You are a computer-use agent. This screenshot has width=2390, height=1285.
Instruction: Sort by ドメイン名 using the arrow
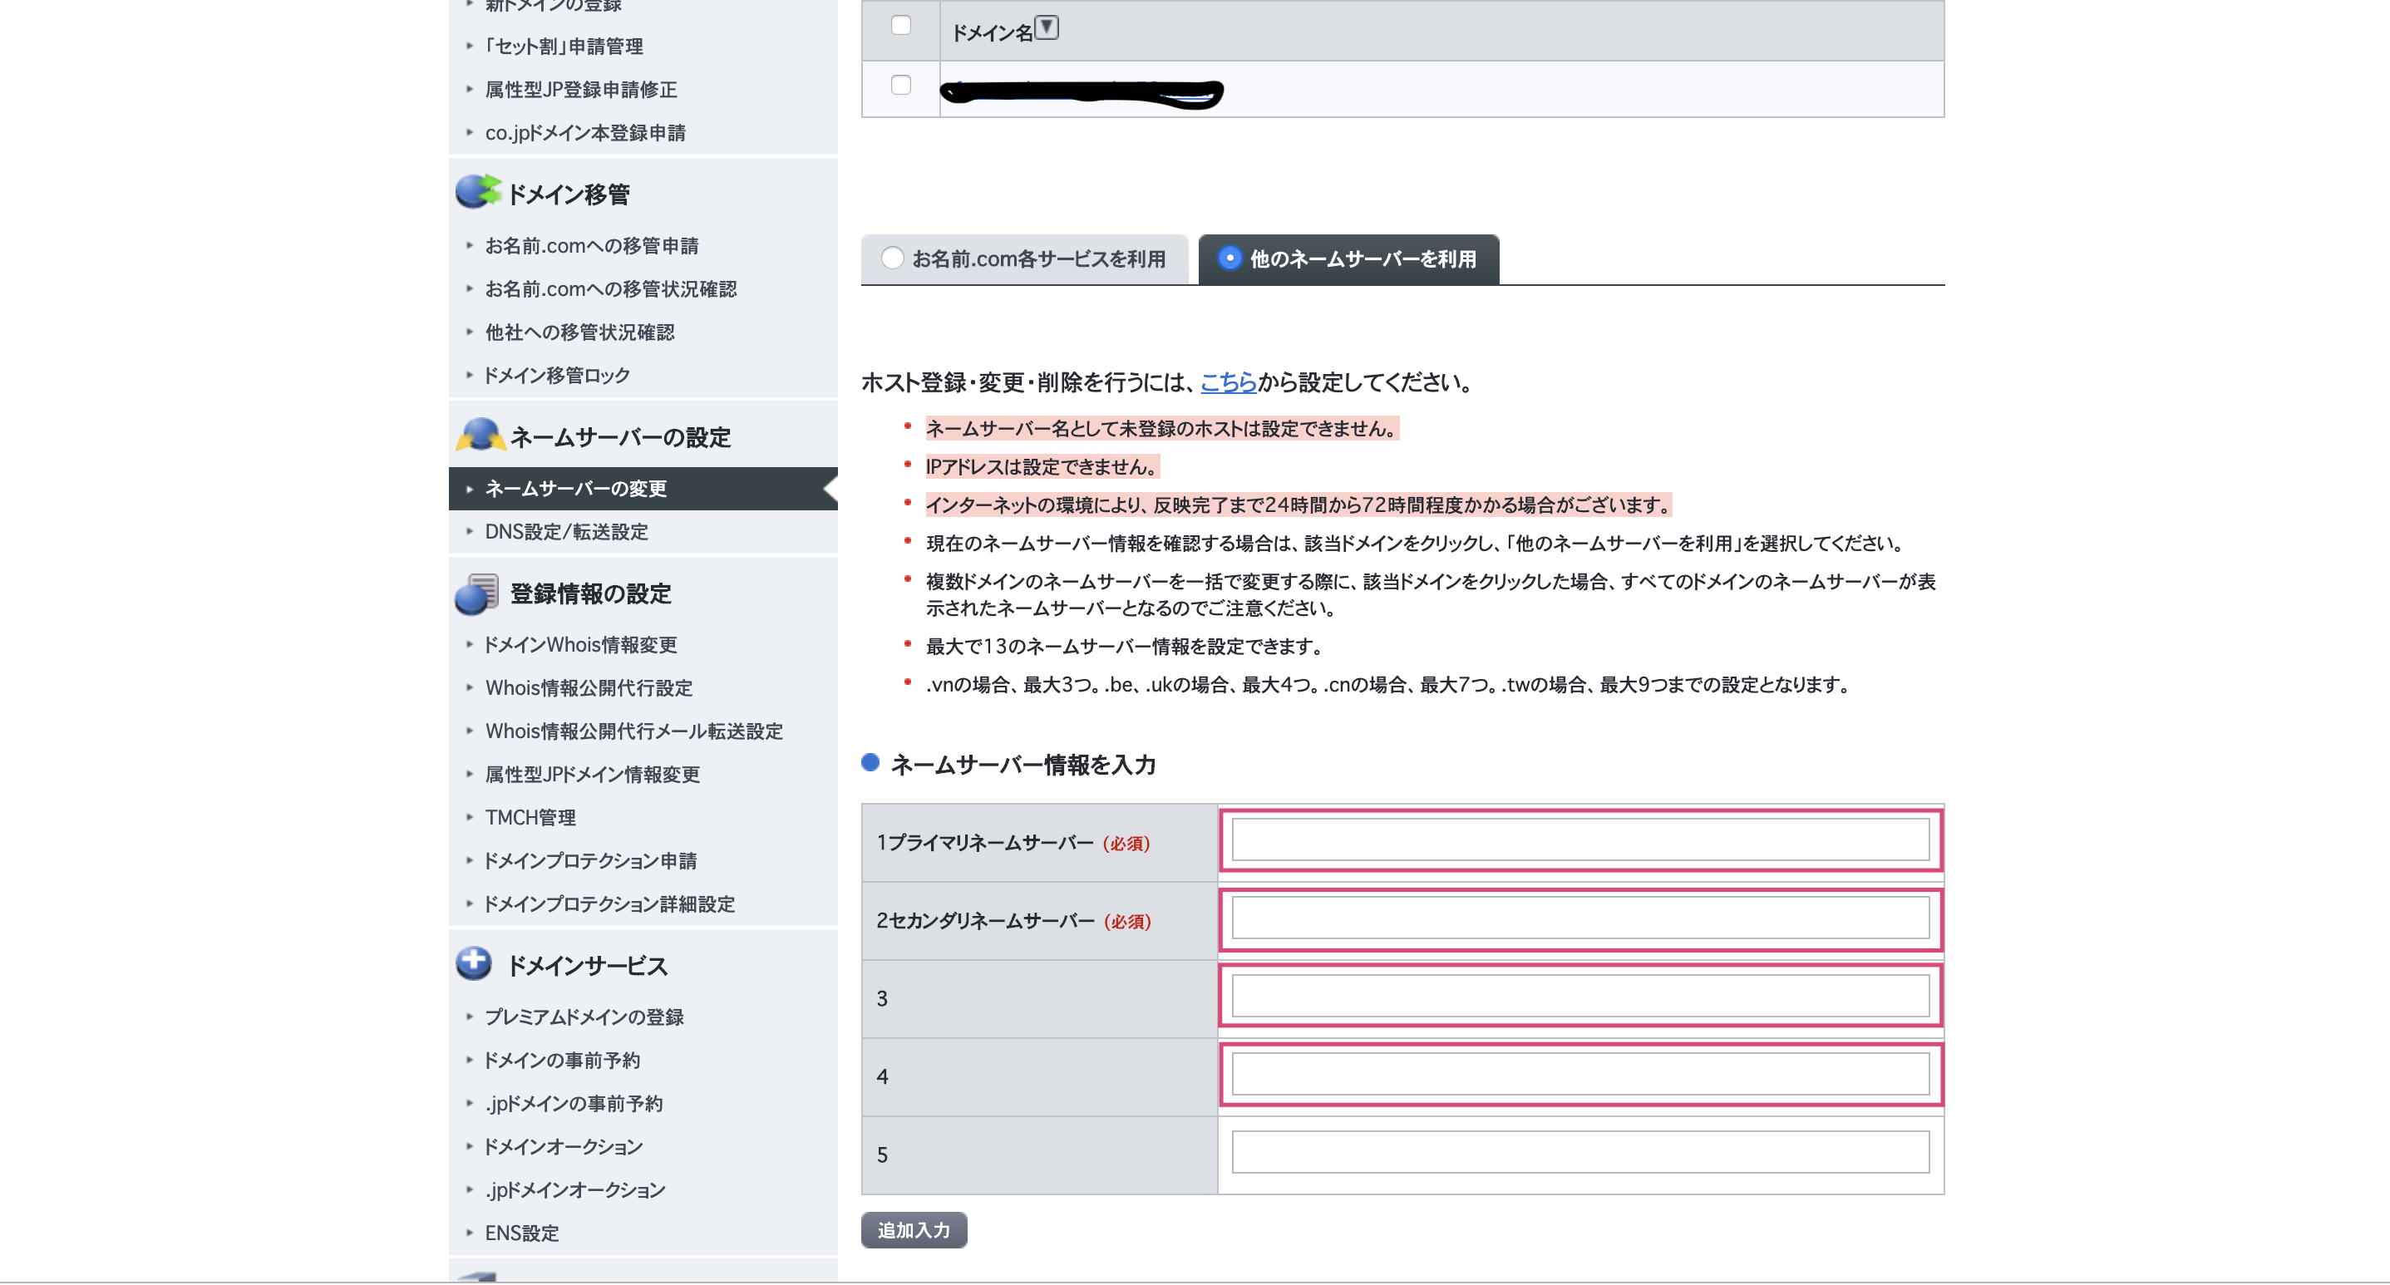coord(1047,27)
